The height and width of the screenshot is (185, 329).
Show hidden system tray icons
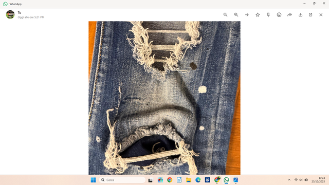point(289,180)
